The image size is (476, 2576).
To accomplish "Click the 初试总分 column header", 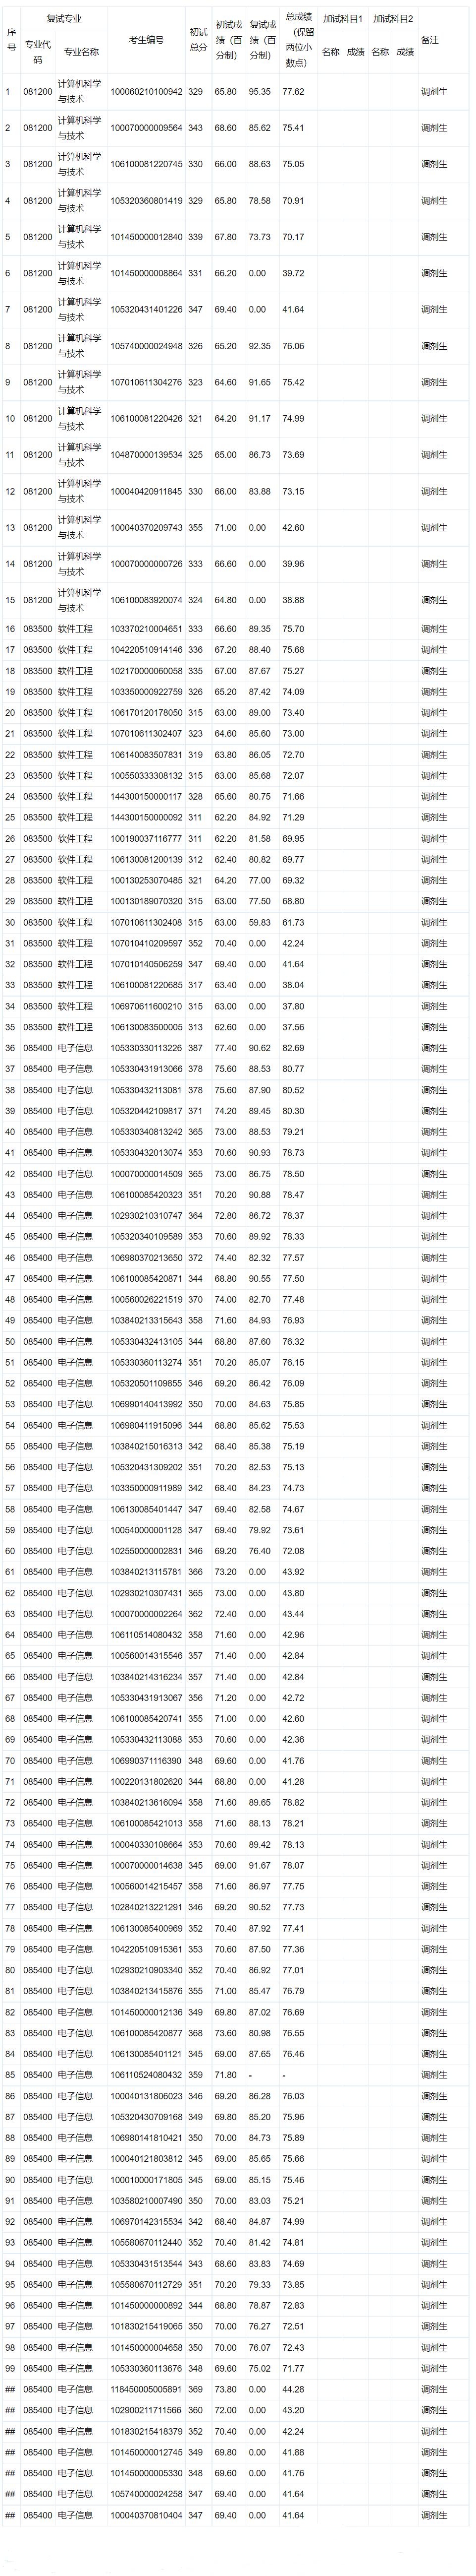I will [199, 40].
